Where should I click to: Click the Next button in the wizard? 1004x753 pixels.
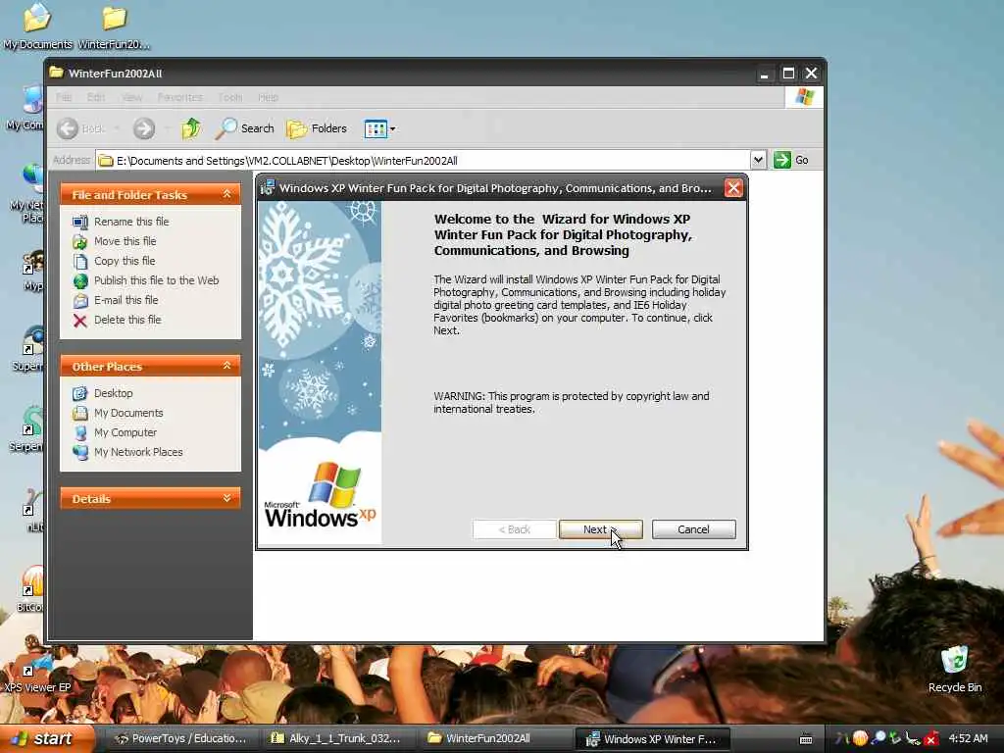(x=600, y=529)
